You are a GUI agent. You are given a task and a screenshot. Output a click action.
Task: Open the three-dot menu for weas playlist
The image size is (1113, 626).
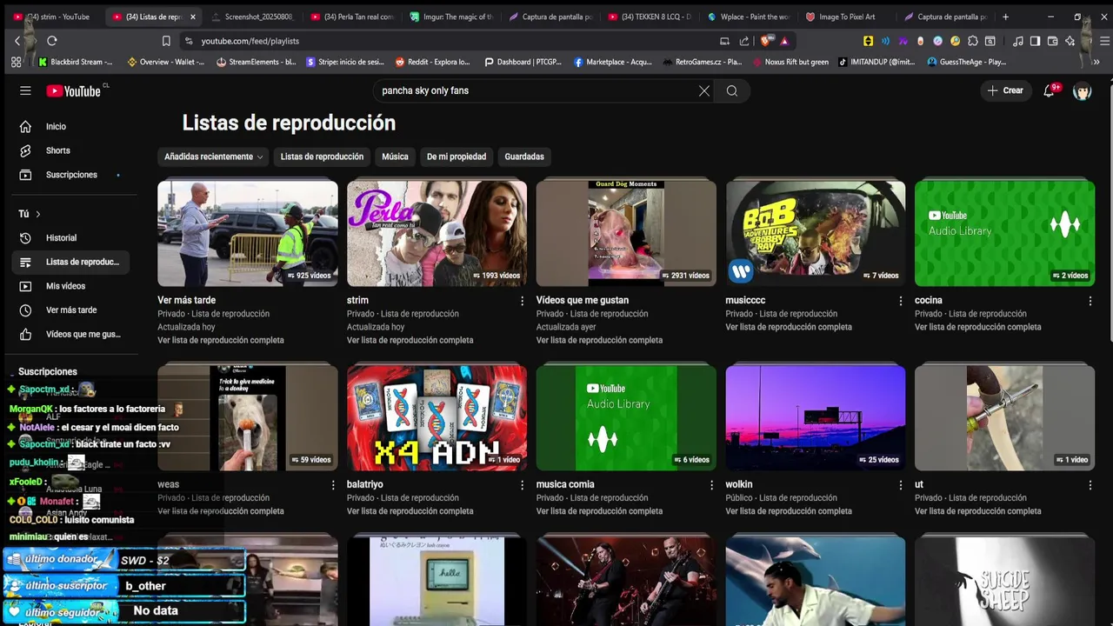pyautogui.click(x=332, y=485)
